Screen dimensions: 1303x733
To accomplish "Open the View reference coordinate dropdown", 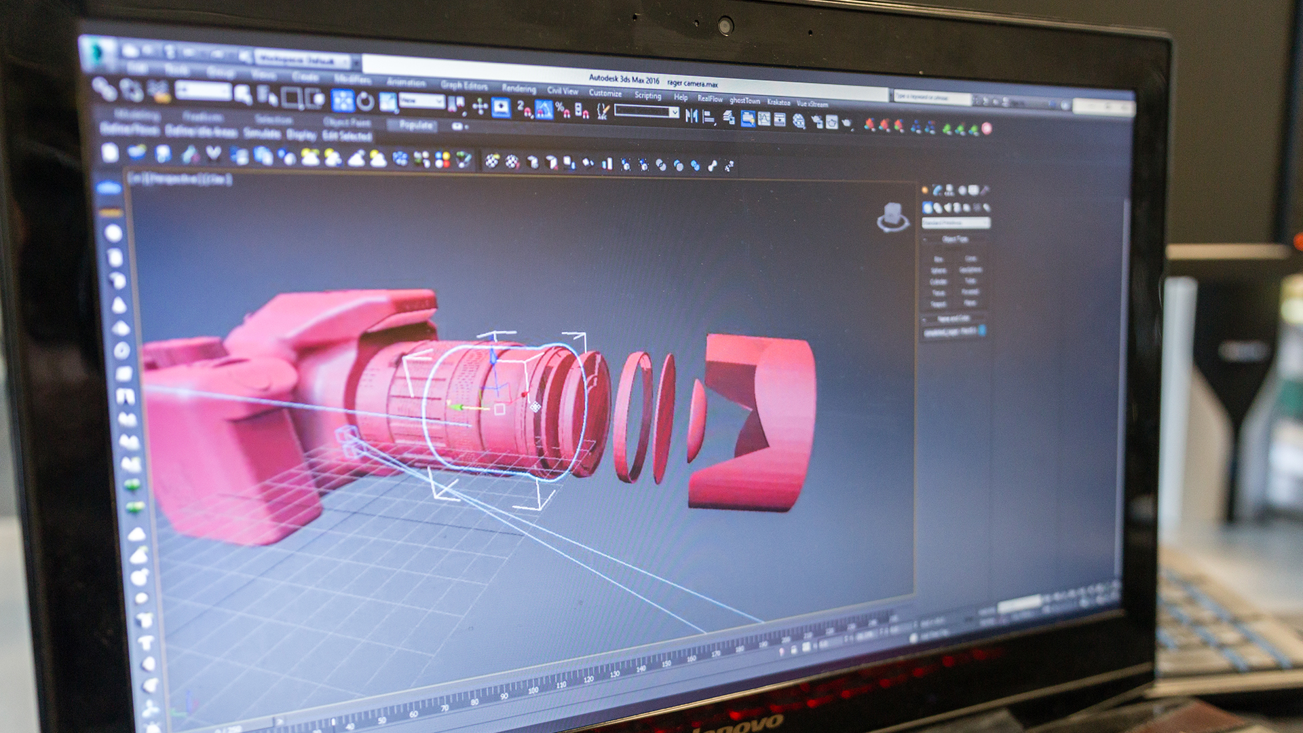I will [x=421, y=101].
